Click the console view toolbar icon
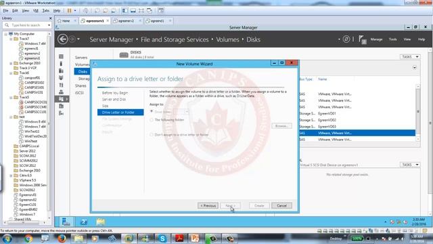 (161, 11)
